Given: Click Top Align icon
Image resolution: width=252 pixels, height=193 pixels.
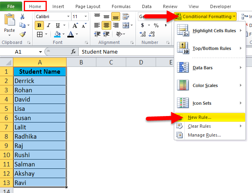Looking at the screenshot, I should click(97, 16).
